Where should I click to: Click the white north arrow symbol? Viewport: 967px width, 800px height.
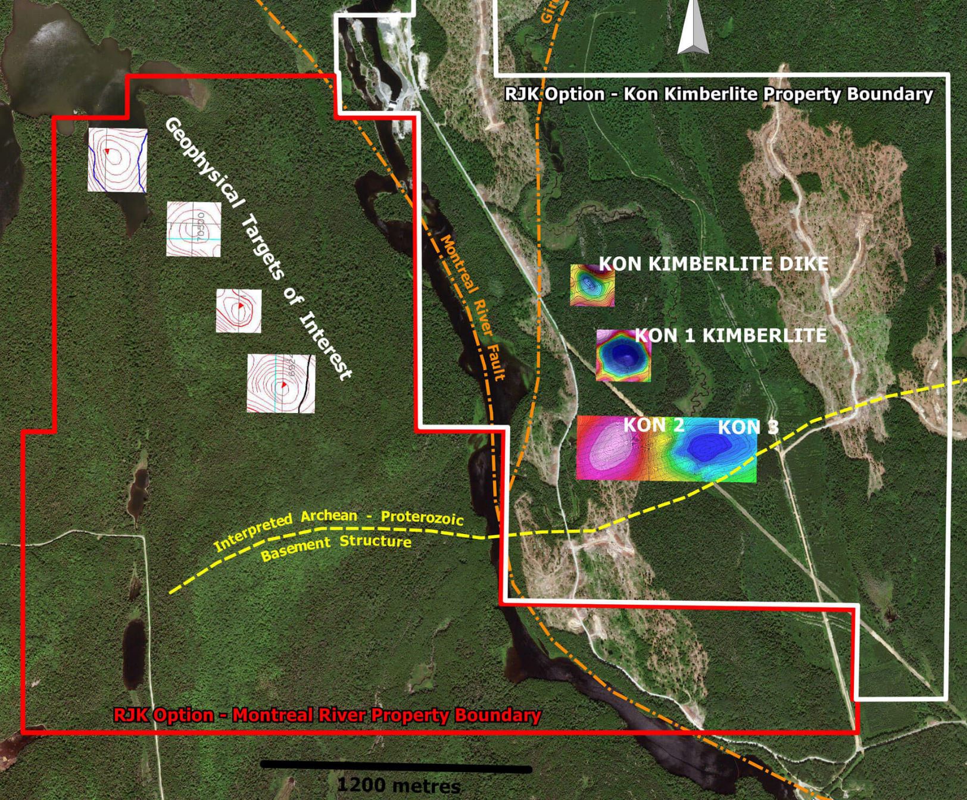(693, 28)
